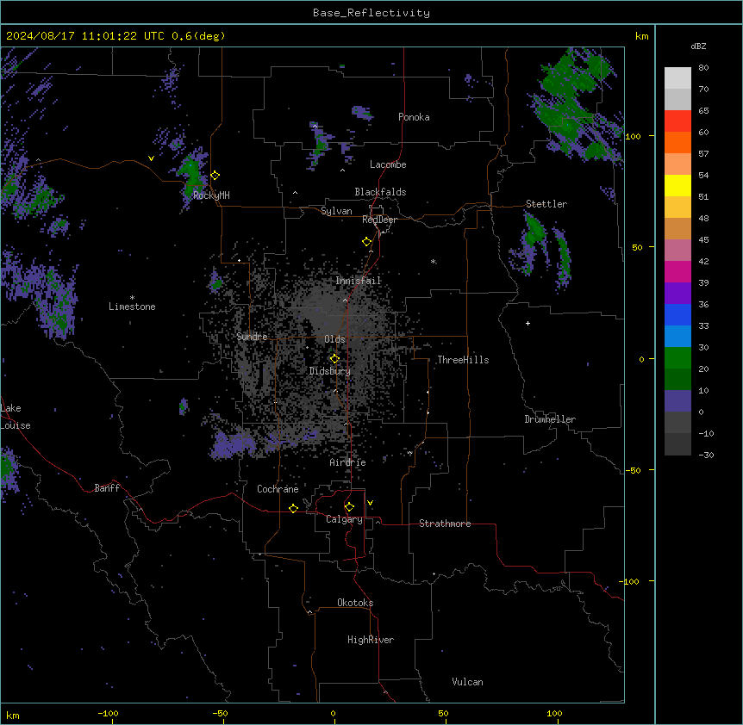743x725 pixels.
Task: Click yellow diamond marker above Didsbury label
Action: click(x=334, y=359)
